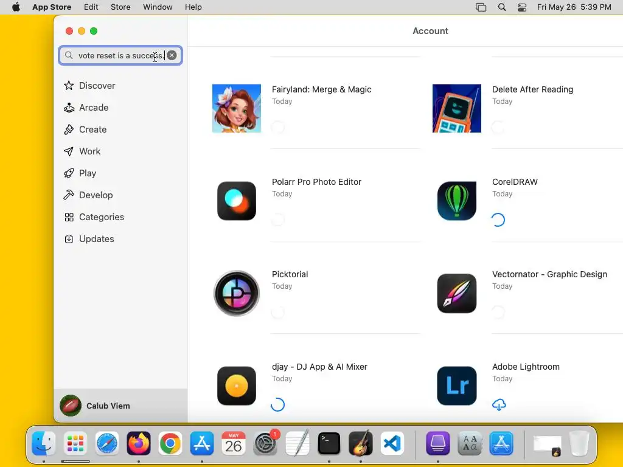The height and width of the screenshot is (467, 623).
Task: Click Fairyland: Merge & Magic title
Action: pos(321,89)
